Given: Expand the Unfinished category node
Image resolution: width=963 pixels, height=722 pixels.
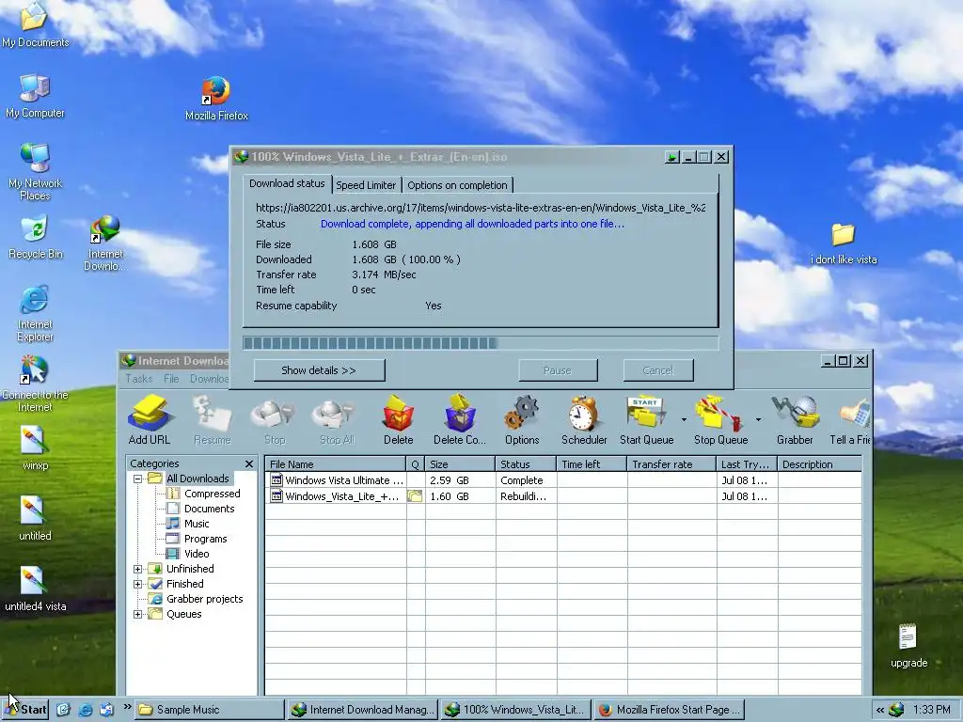Looking at the screenshot, I should (137, 569).
